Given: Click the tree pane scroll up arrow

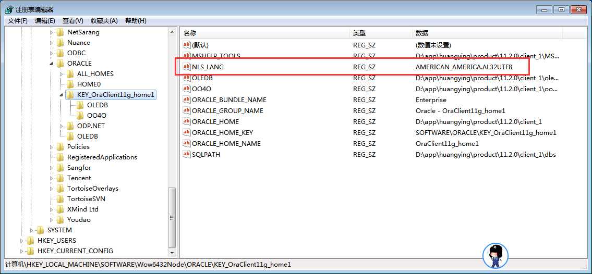Looking at the screenshot, I should click(x=172, y=32).
